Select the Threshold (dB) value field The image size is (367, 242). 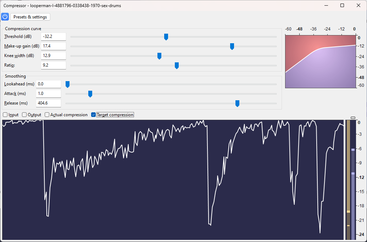53,36
